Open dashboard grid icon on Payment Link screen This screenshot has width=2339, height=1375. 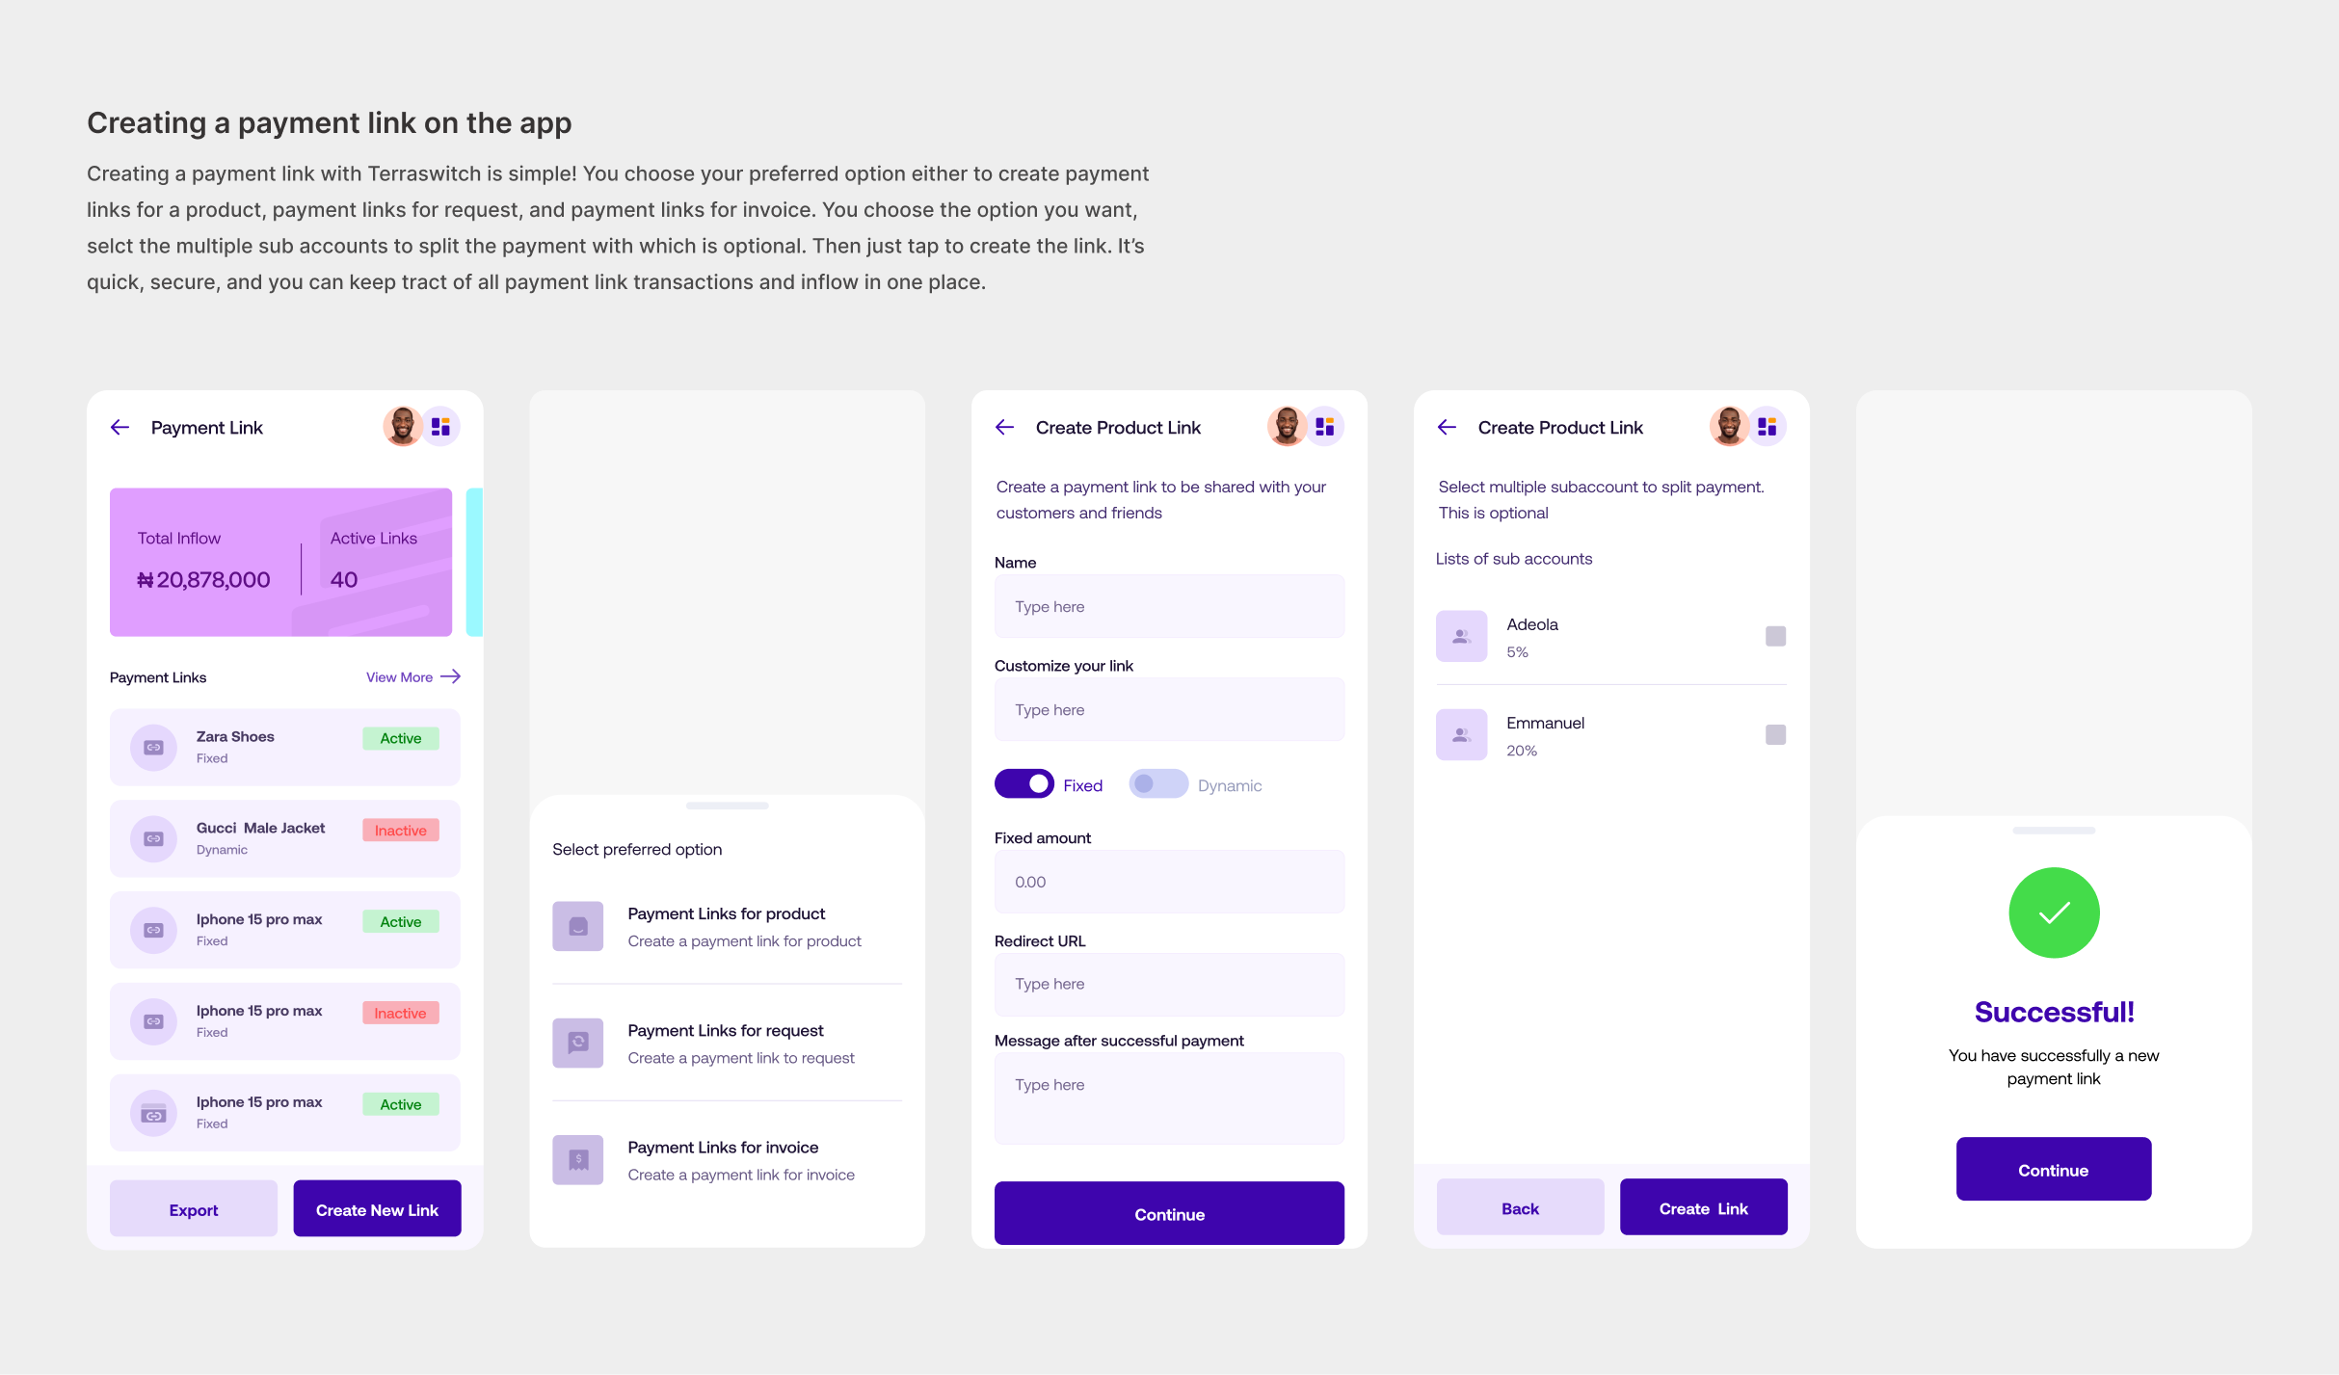pos(440,427)
